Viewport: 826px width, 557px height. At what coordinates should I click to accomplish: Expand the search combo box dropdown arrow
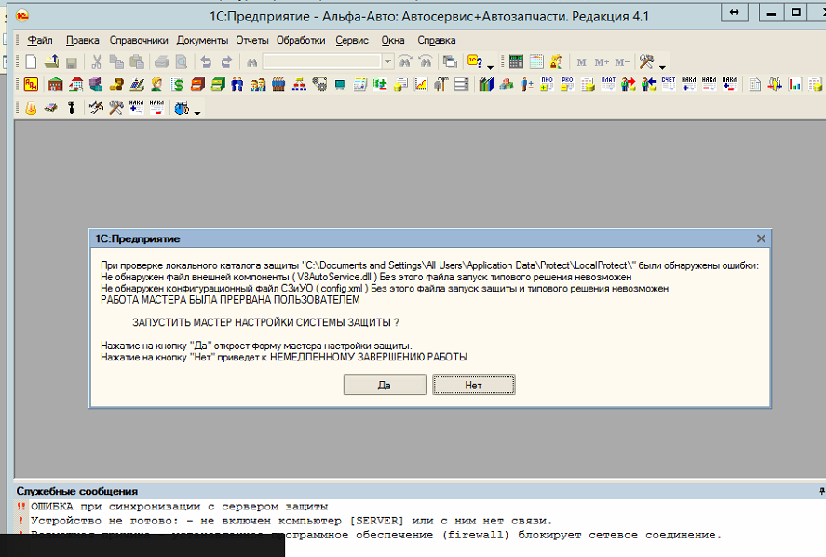click(388, 61)
